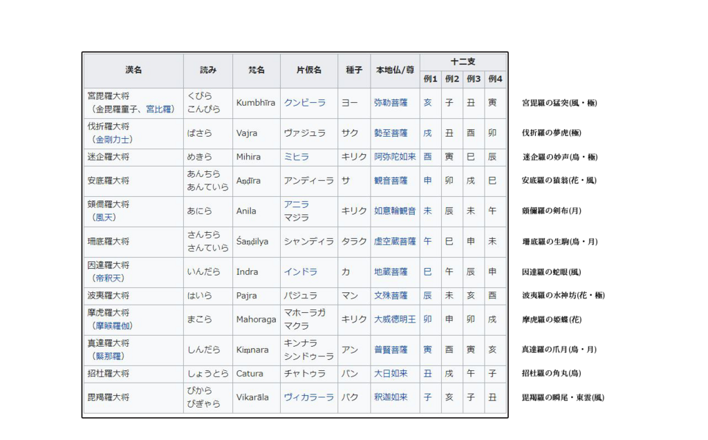The height and width of the screenshot is (440, 708).
Task: Open the 虚空蔵菩薩 link
Action: [x=395, y=242]
